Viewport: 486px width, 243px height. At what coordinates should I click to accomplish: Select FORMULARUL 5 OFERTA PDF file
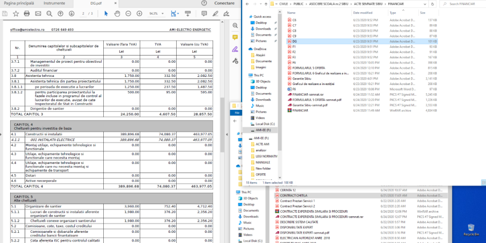[308, 68]
